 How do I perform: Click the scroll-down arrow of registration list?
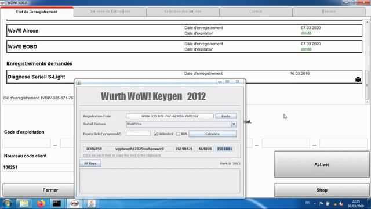tap(367, 102)
